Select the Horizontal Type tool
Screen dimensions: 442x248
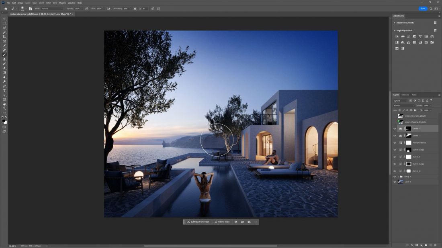[4, 91]
